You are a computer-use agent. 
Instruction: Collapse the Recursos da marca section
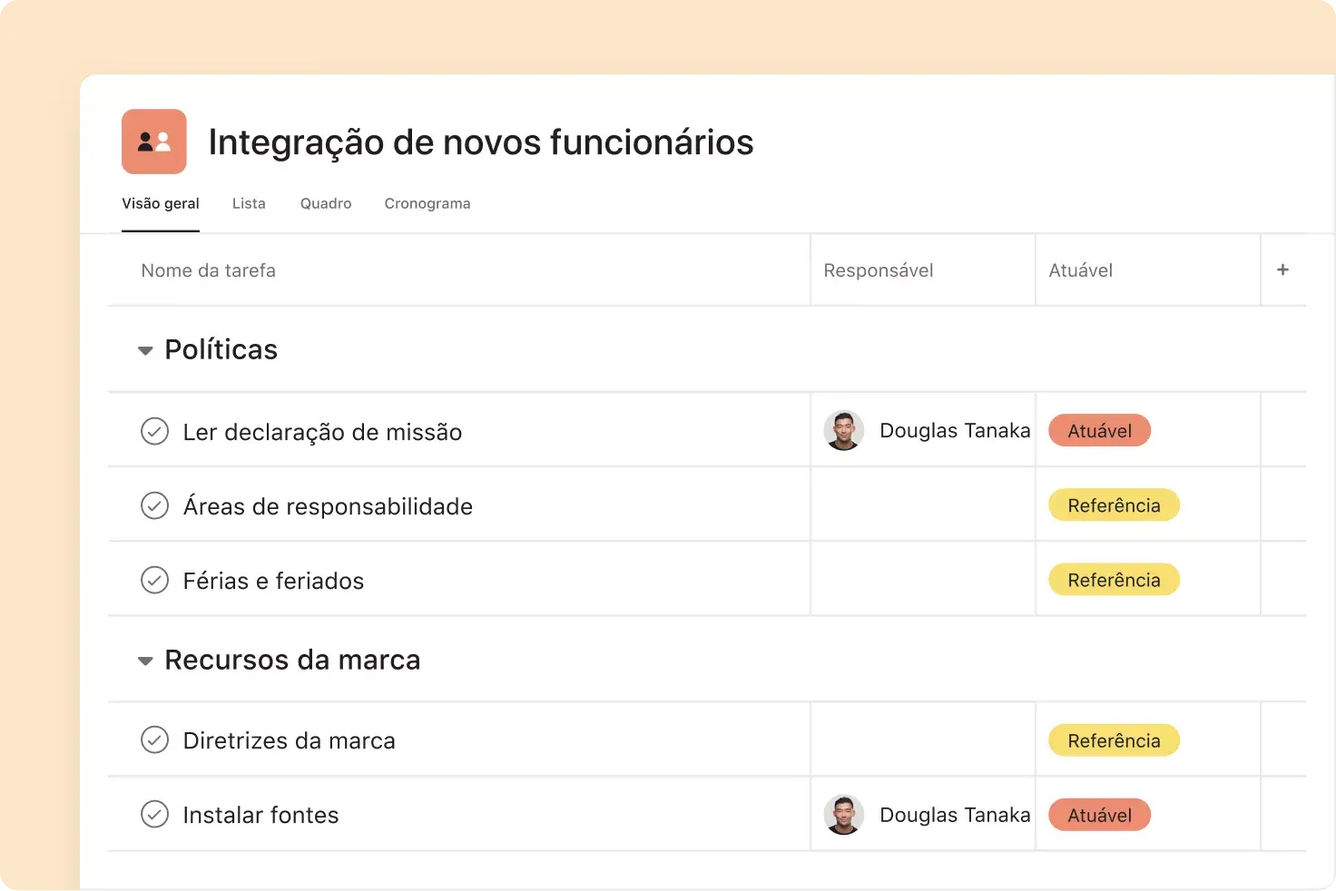(145, 661)
